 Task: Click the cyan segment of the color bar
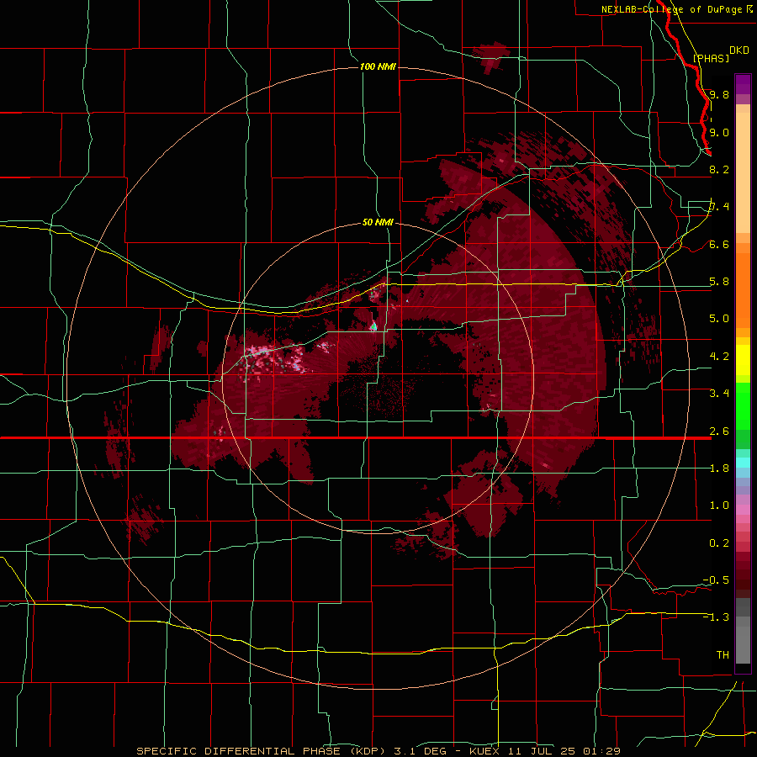click(743, 463)
